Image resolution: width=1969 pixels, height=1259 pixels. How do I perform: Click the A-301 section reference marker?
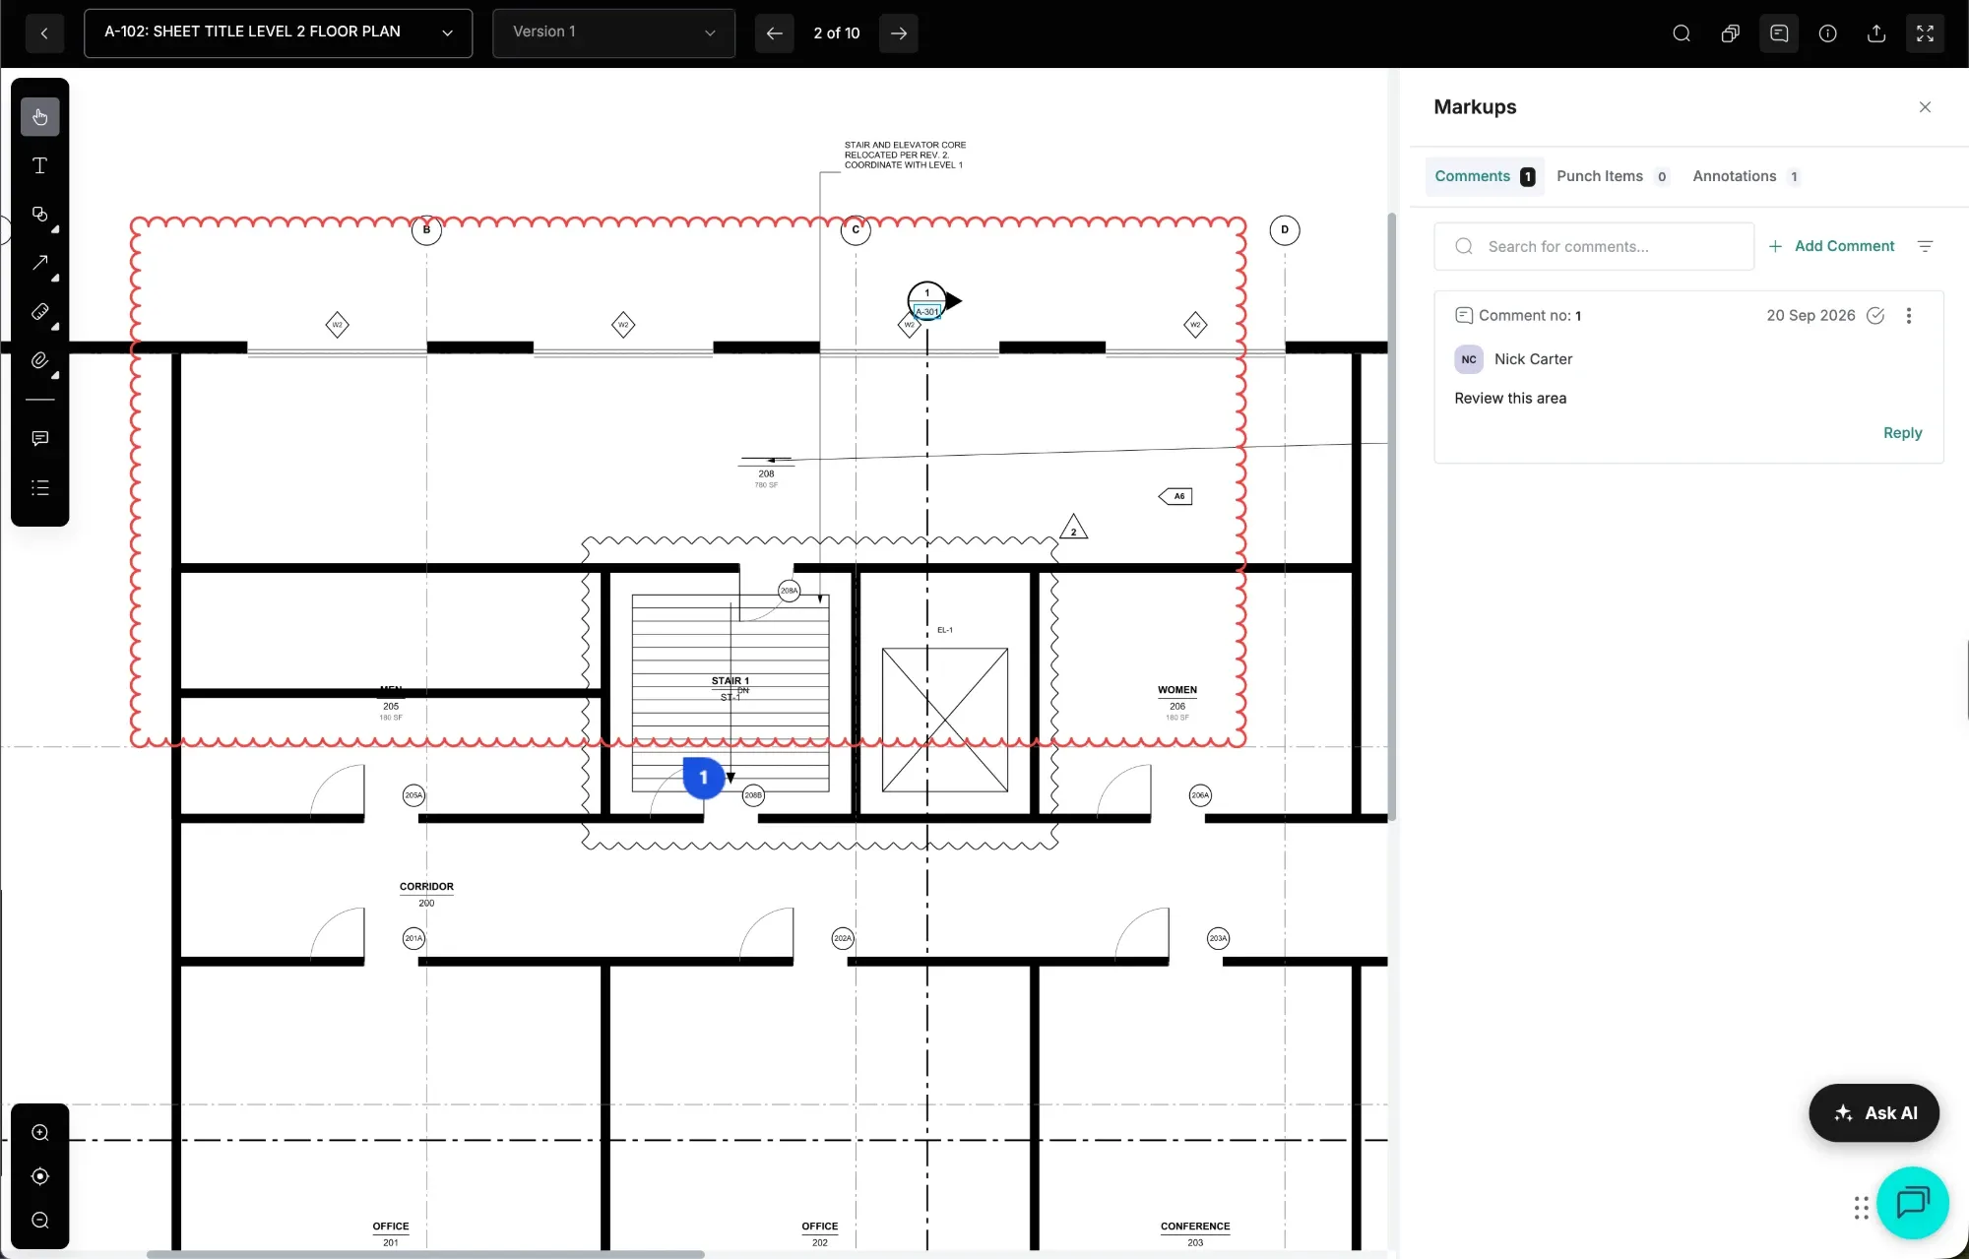tap(927, 311)
